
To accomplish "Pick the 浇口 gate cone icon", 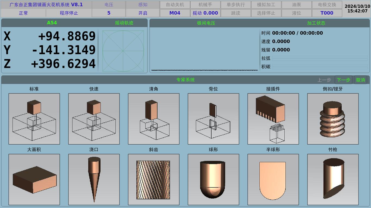I will [x=94, y=180].
